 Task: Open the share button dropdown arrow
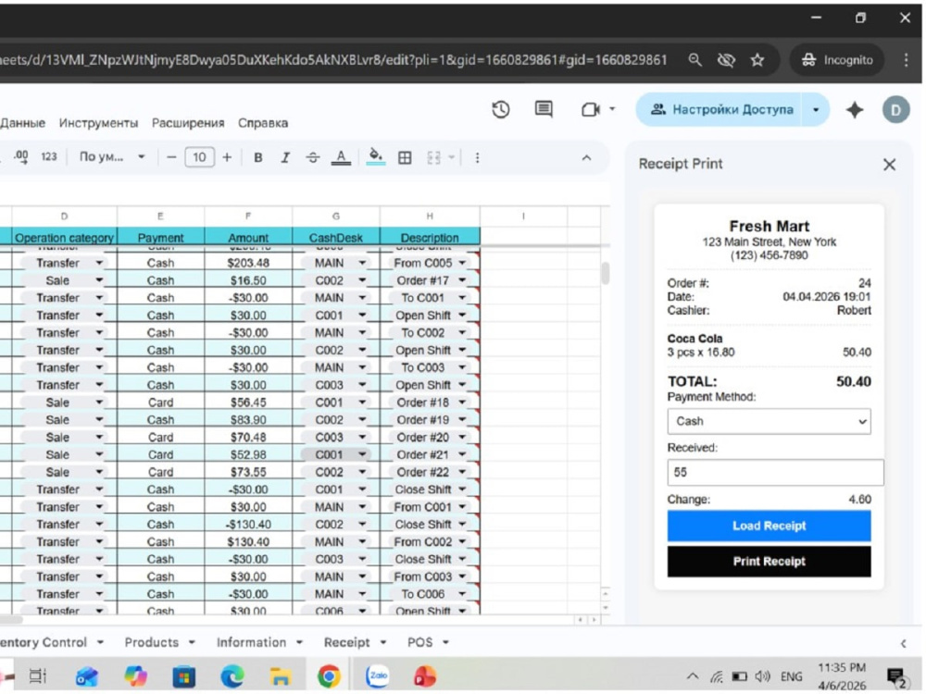click(816, 110)
